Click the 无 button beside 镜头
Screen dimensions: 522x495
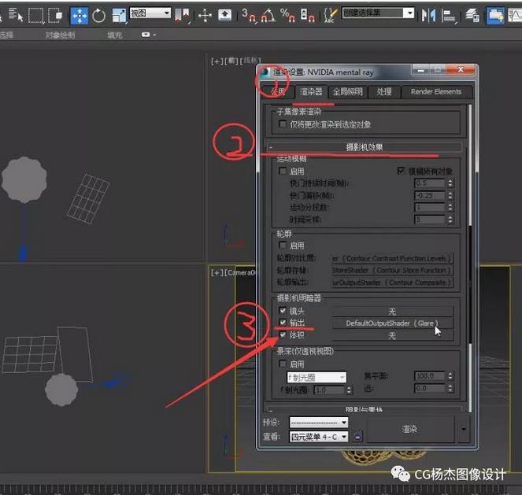tap(392, 312)
